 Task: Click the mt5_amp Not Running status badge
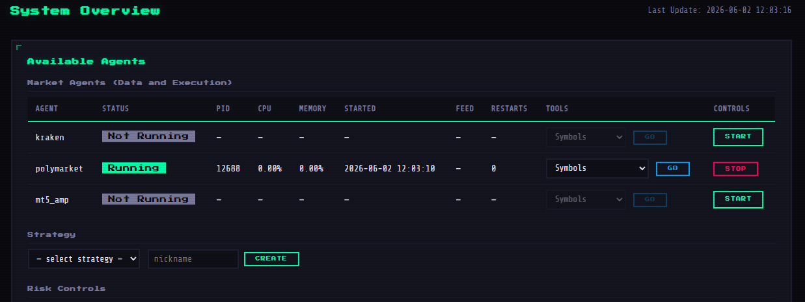click(x=148, y=199)
